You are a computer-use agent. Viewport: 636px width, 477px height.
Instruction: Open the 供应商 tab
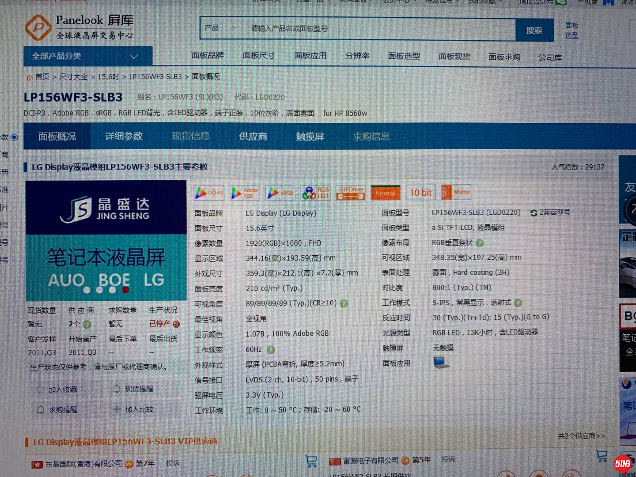253,136
